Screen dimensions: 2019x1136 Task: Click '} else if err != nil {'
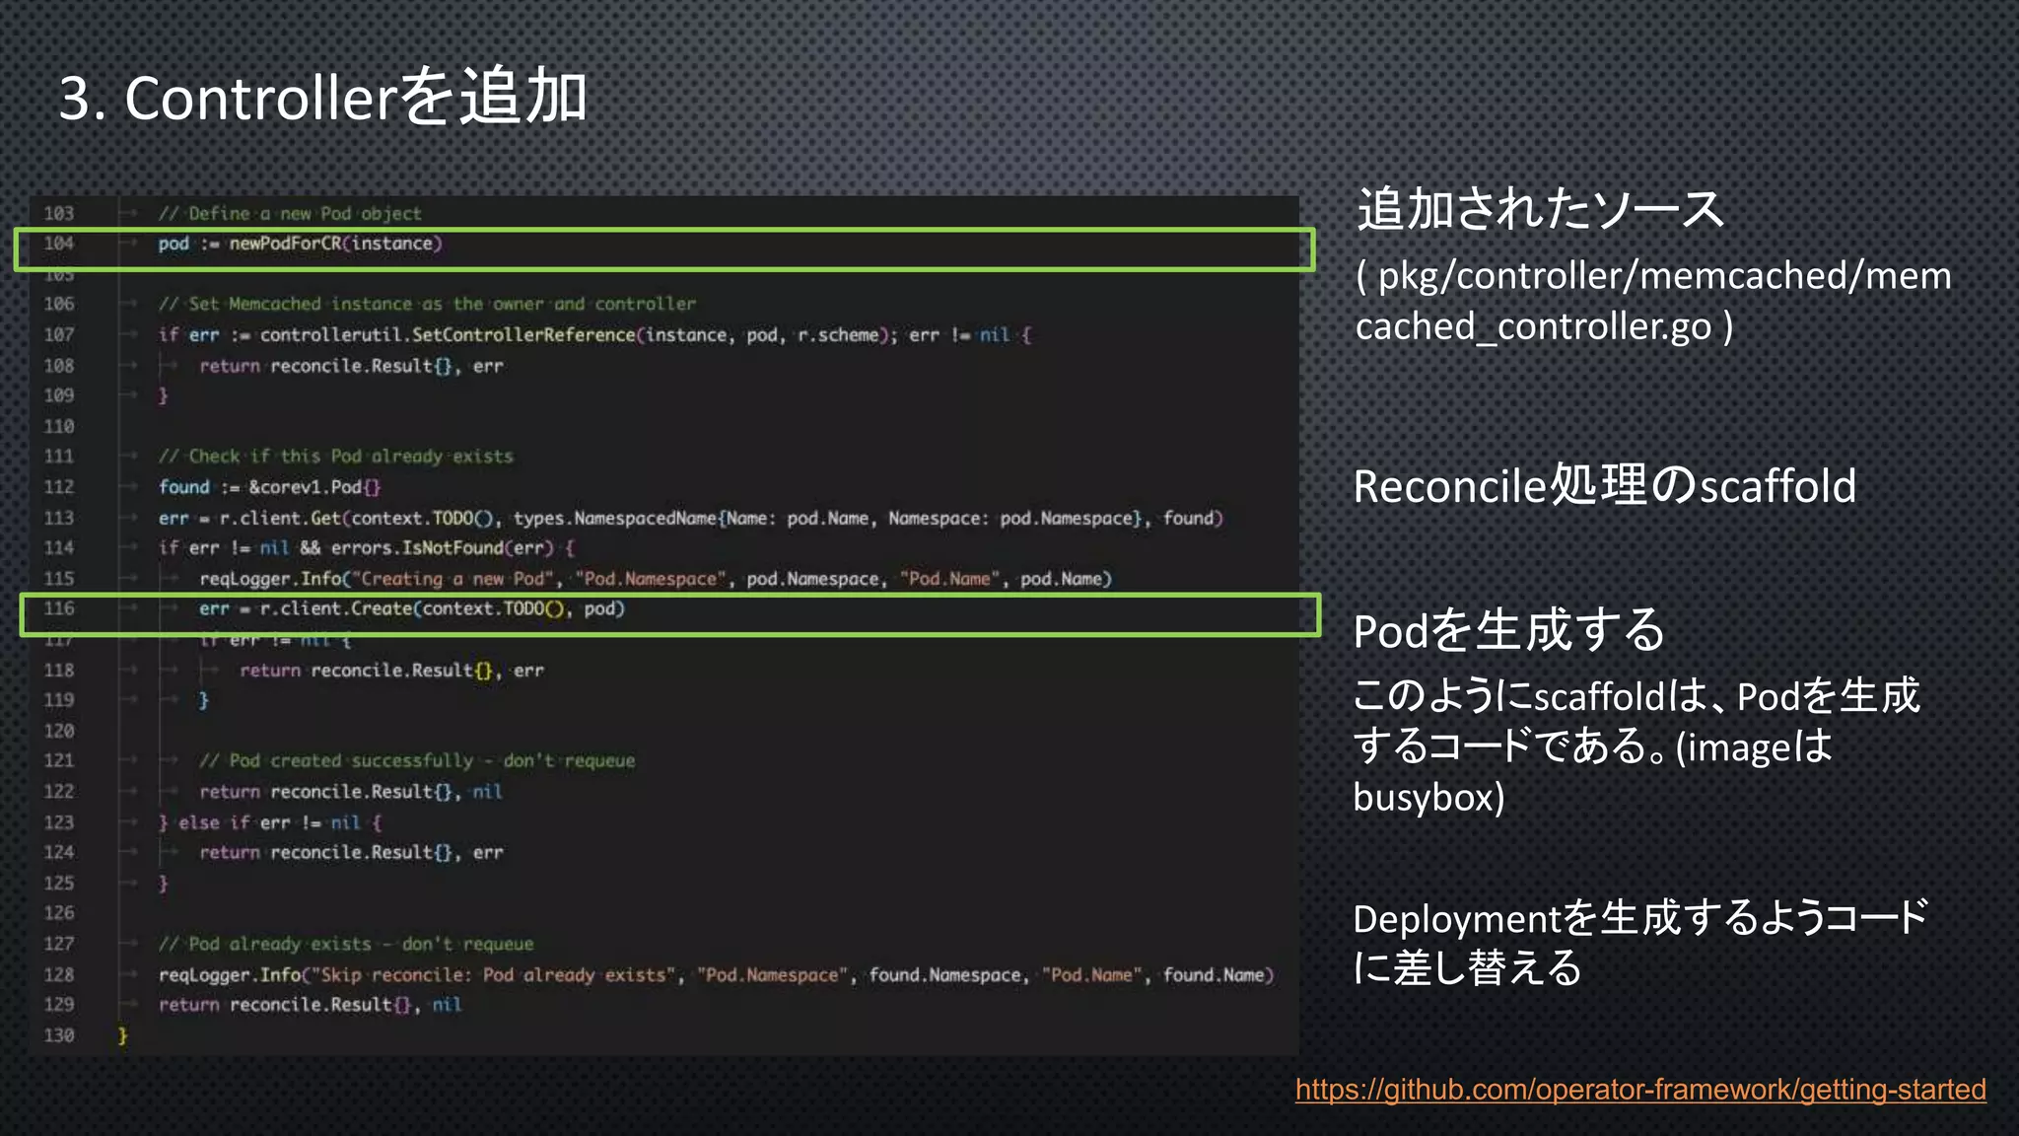pyautogui.click(x=269, y=822)
